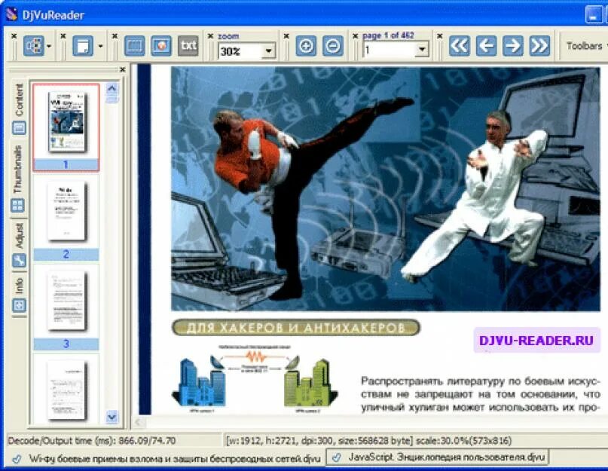Close the navigation arrows toolbar x
Screen dimensions: 608x471
(440, 35)
